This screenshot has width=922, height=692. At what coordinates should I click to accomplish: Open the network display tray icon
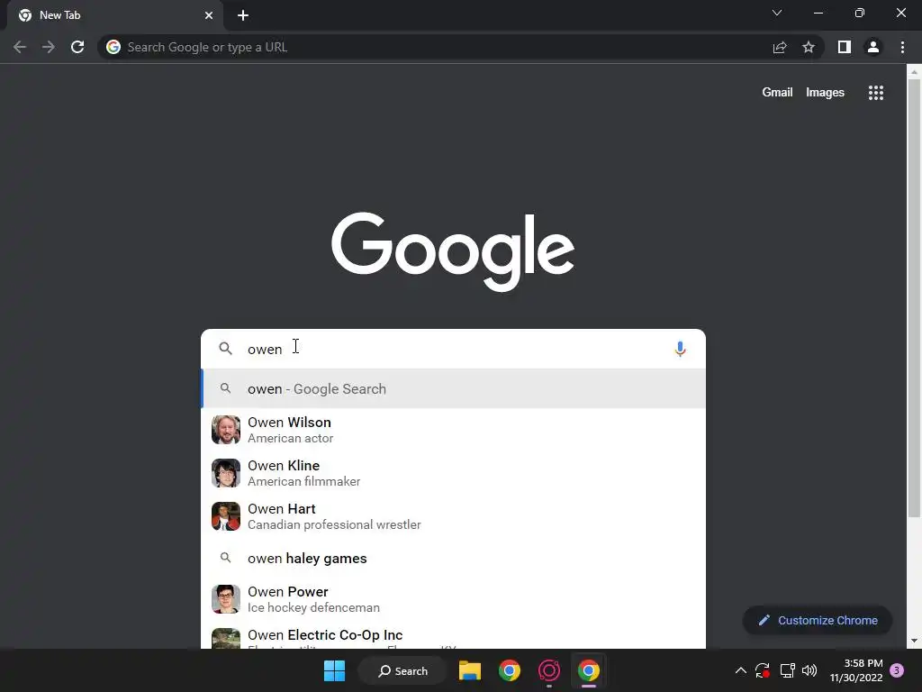(x=787, y=670)
